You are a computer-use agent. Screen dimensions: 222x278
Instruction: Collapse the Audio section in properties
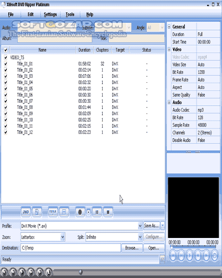(x=169, y=102)
